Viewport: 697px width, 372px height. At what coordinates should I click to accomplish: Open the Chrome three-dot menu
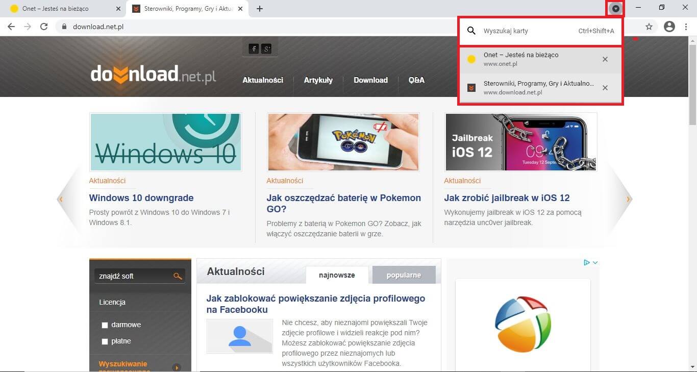click(685, 27)
